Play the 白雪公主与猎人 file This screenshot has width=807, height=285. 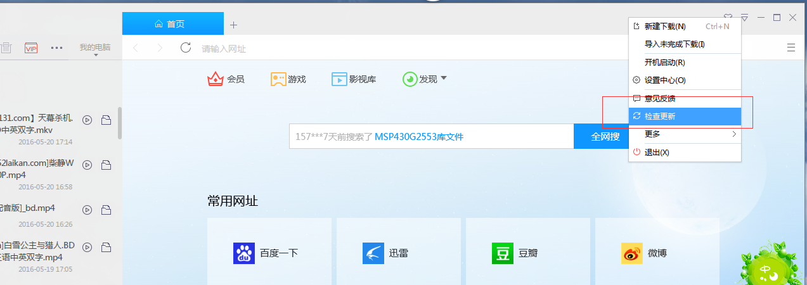(x=87, y=246)
